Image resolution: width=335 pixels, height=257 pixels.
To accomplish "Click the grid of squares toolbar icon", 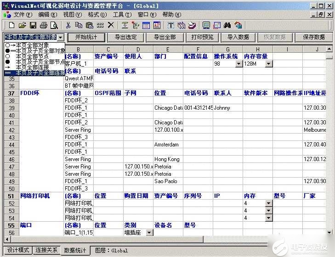I will [x=100, y=25].
